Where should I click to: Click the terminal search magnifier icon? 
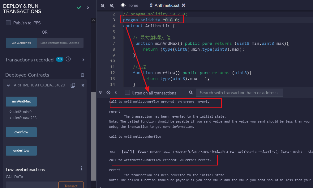[191, 92]
